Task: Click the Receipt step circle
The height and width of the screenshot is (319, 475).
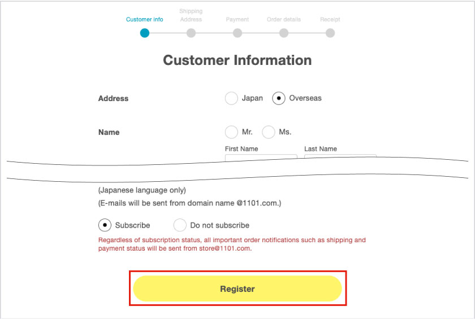Action: (x=330, y=33)
